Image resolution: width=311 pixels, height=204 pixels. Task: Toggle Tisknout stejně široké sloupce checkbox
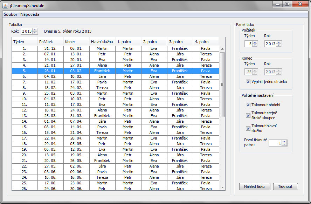[x=248, y=115]
